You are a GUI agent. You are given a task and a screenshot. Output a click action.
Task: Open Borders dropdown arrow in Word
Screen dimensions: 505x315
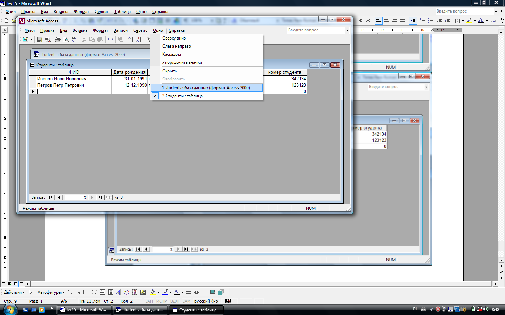tap(463, 21)
